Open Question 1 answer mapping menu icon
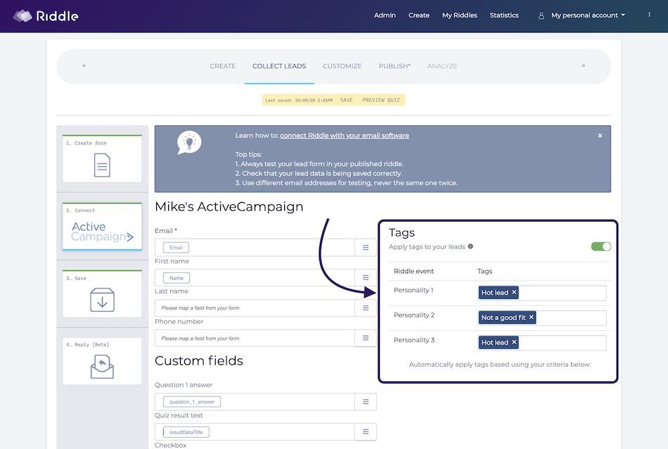The image size is (668, 449). (366, 402)
